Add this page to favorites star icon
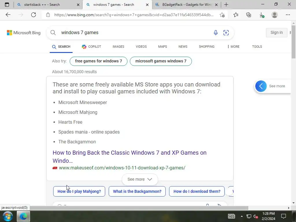 (222, 15)
